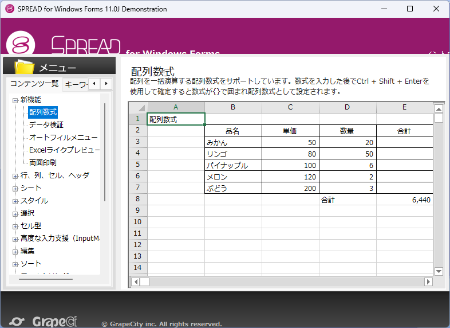Image resolution: width=450 pixels, height=328 pixels.
Task: Expand the 選択 tree node
Action: [x=15, y=214]
